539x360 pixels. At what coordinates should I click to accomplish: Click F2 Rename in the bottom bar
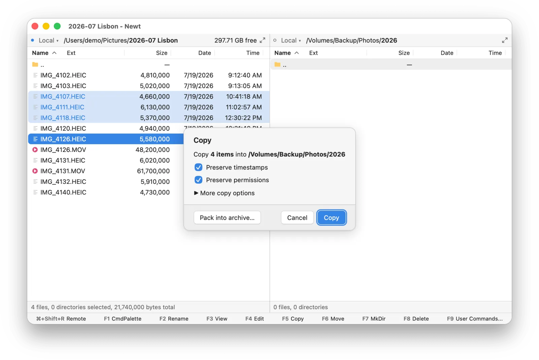point(174,319)
